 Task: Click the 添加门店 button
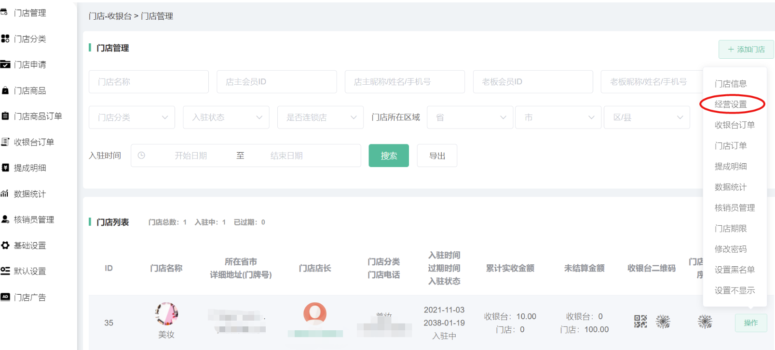(x=746, y=50)
